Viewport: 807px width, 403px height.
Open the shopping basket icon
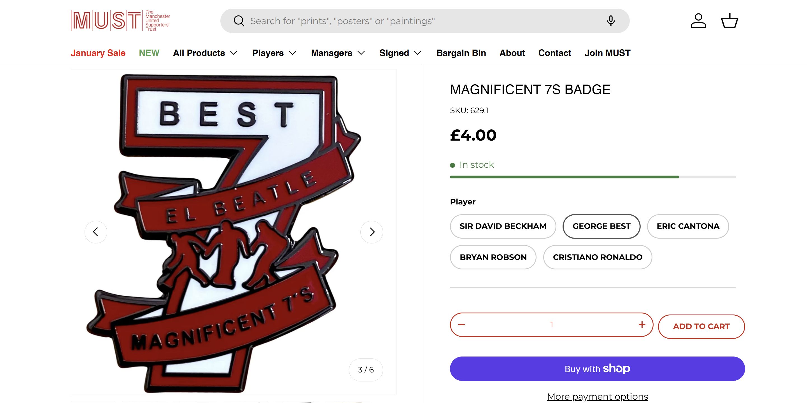[x=730, y=21]
